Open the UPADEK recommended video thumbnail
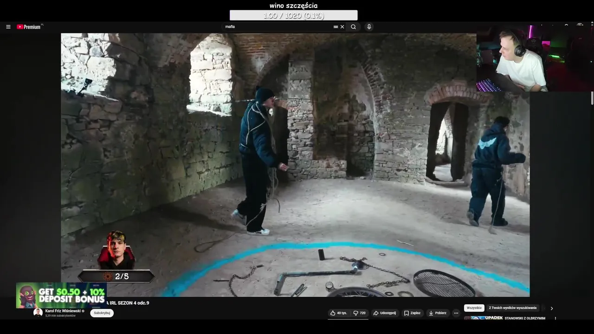Screen dimensions: 594x334 coord(483,318)
